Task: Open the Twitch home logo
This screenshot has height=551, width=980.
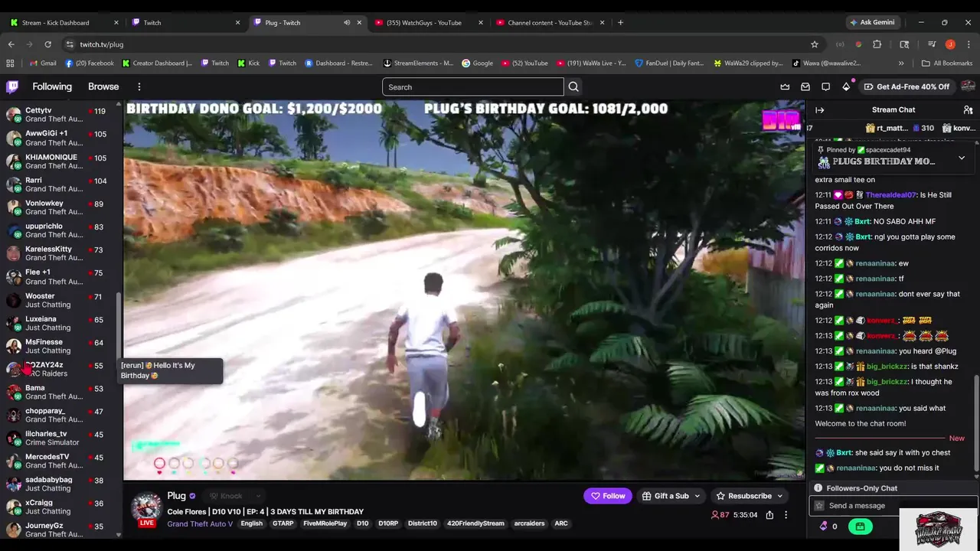Action: click(12, 86)
